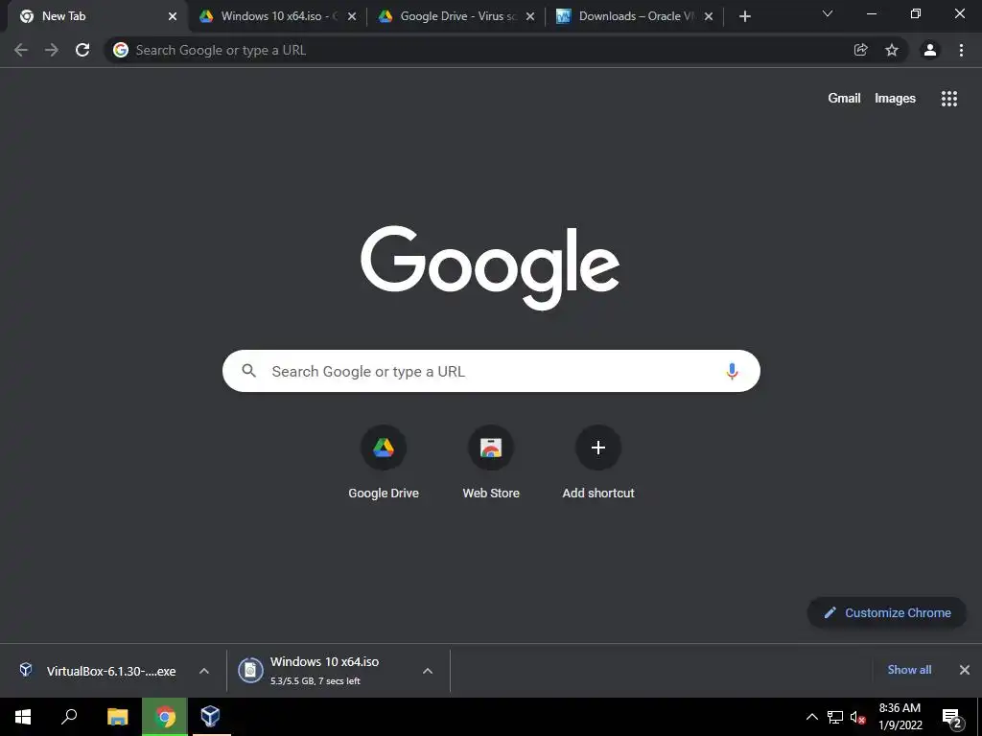Click Show all downloads
982x736 pixels.
pos(909,670)
